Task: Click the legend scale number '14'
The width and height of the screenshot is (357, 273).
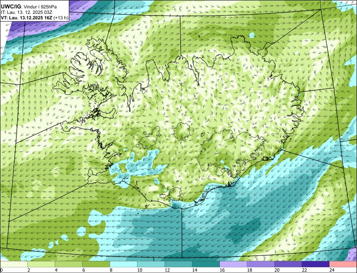Action: pos(194,270)
